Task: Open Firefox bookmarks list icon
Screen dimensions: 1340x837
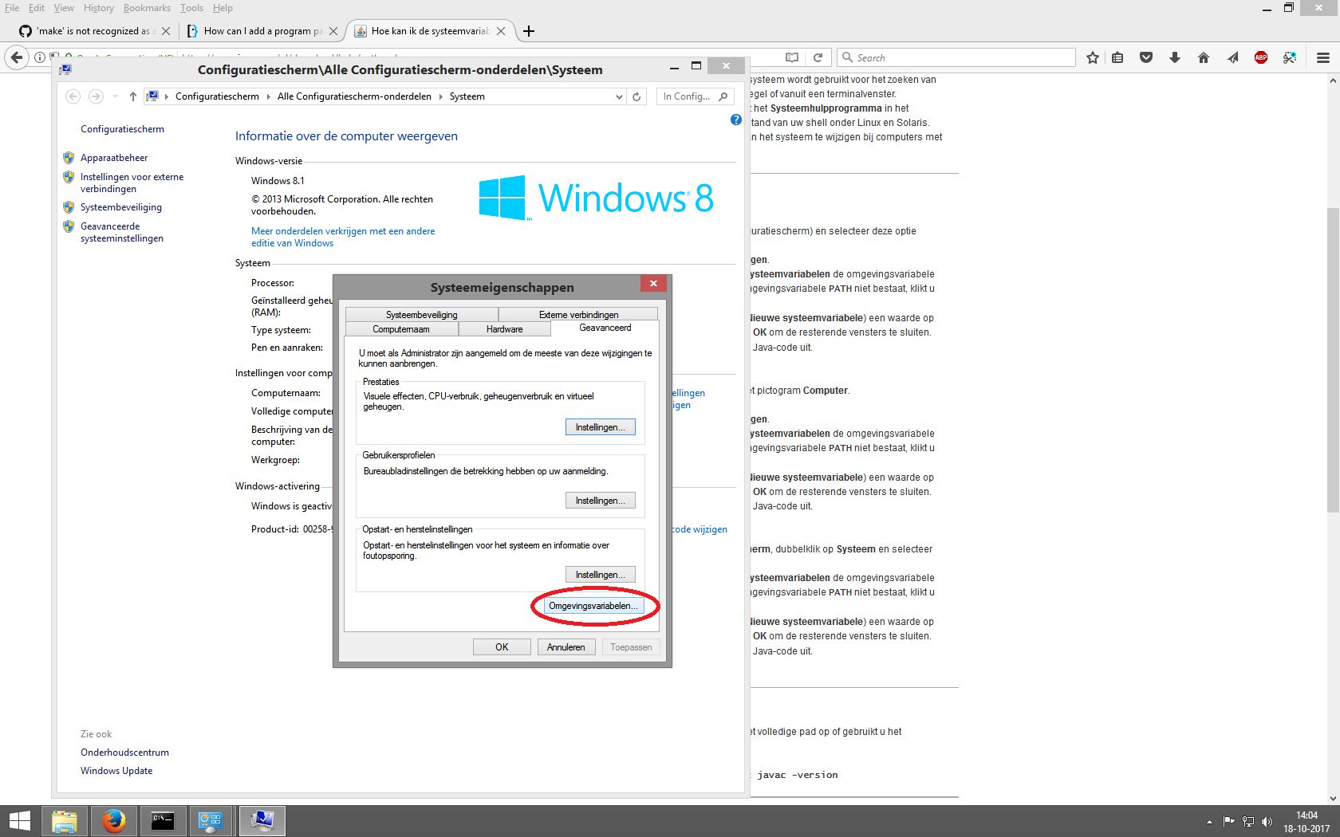Action: pyautogui.click(x=1117, y=57)
